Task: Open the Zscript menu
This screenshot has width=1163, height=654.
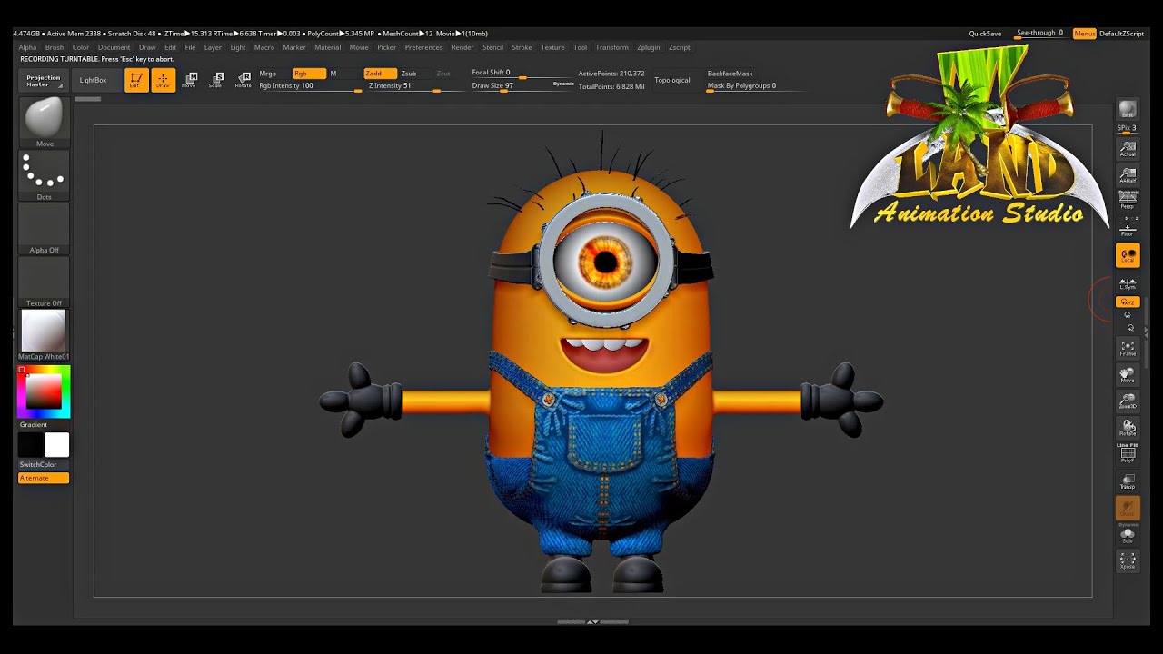Action: pyautogui.click(x=679, y=47)
